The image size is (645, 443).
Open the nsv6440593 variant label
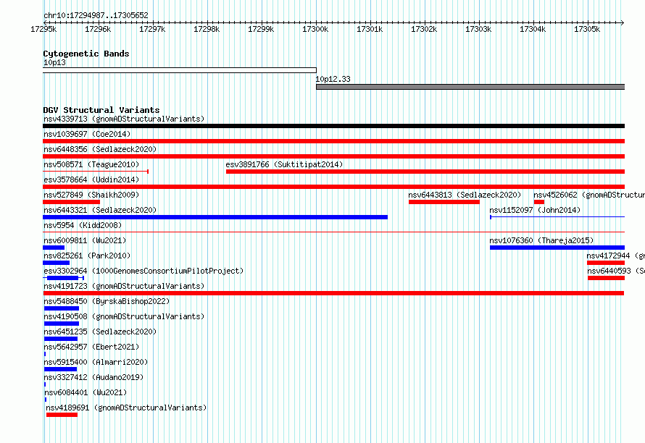616,271
